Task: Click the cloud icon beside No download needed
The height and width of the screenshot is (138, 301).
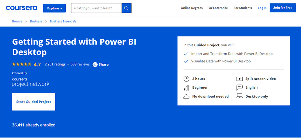Action: [186, 96]
